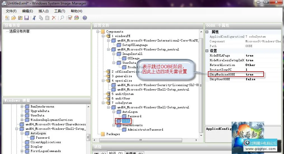Click the Display cube icon in Windows Image
Image resolution: width=284 pixels, height=154 pixels.
(x=27, y=146)
